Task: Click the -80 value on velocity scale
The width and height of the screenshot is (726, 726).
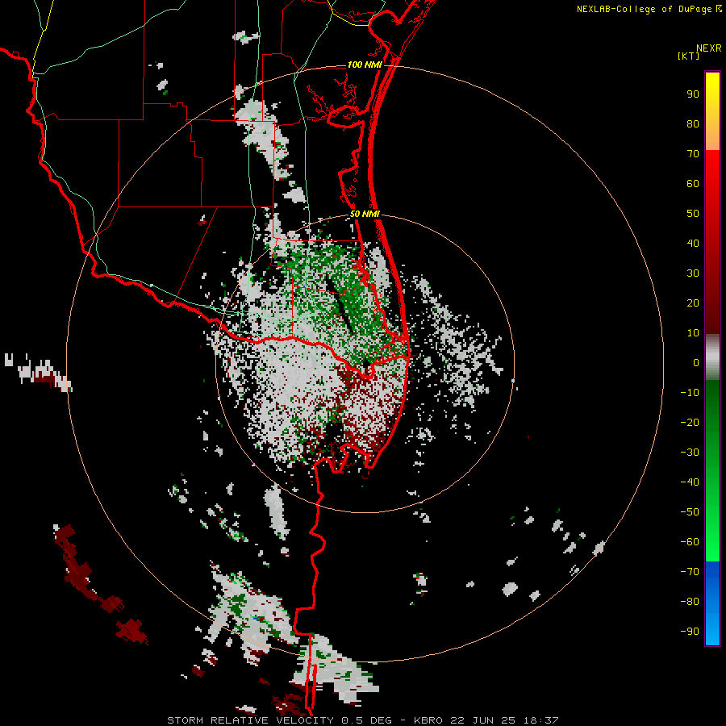Action: pyautogui.click(x=690, y=602)
